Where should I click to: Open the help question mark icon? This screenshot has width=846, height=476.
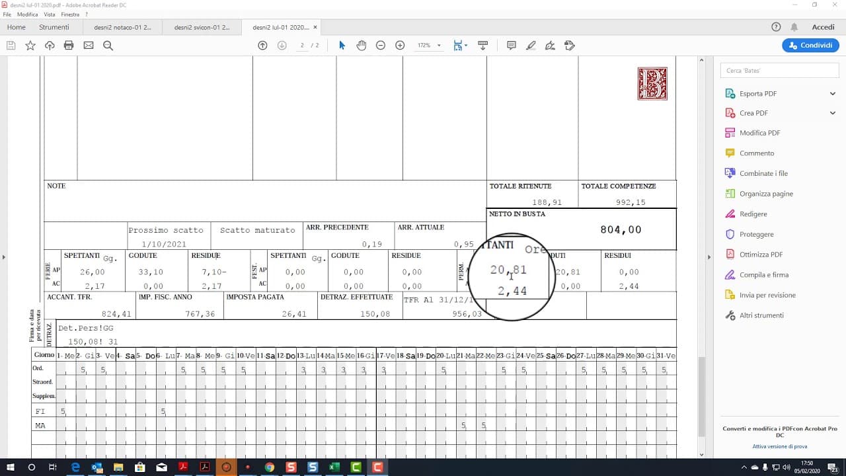pos(777,27)
